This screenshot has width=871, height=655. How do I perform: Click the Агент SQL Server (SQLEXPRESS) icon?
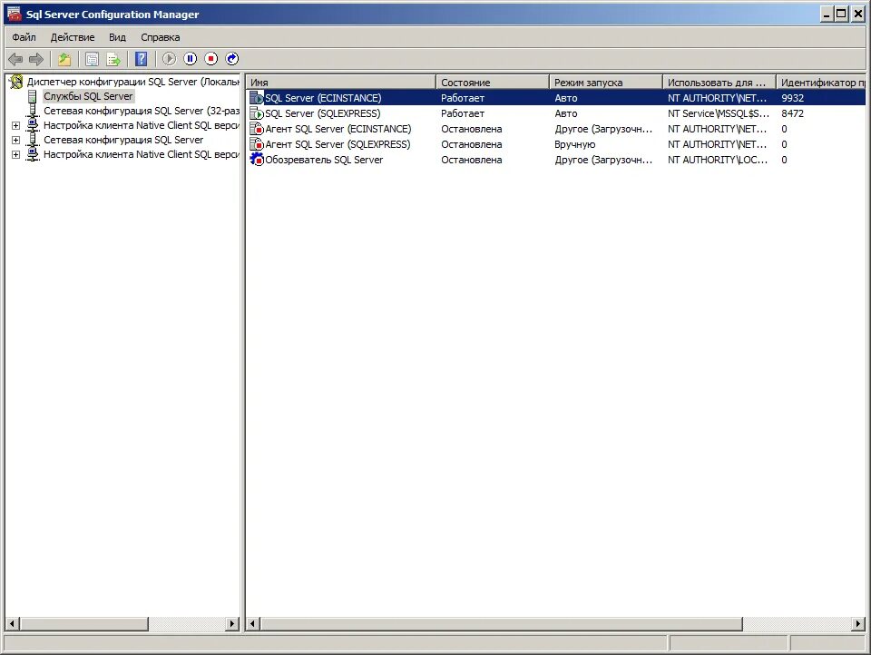(257, 144)
